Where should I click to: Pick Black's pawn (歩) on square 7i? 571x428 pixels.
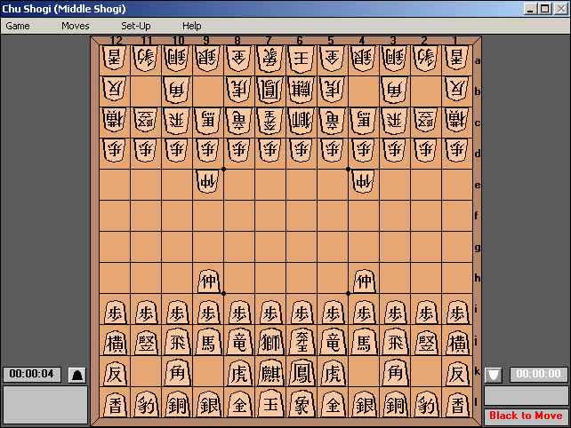tap(270, 312)
